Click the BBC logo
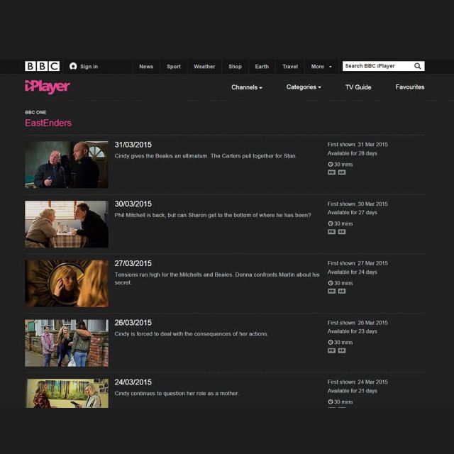The width and height of the screenshot is (454, 454). 43,66
